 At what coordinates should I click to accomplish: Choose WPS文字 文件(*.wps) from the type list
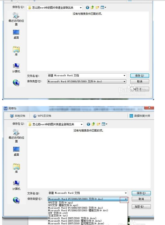(60, 202)
